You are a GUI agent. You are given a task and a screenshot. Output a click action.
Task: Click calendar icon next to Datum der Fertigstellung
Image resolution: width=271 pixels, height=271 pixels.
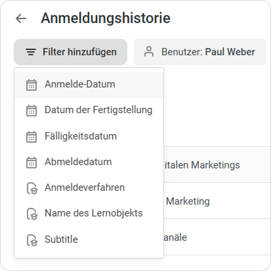(31, 111)
